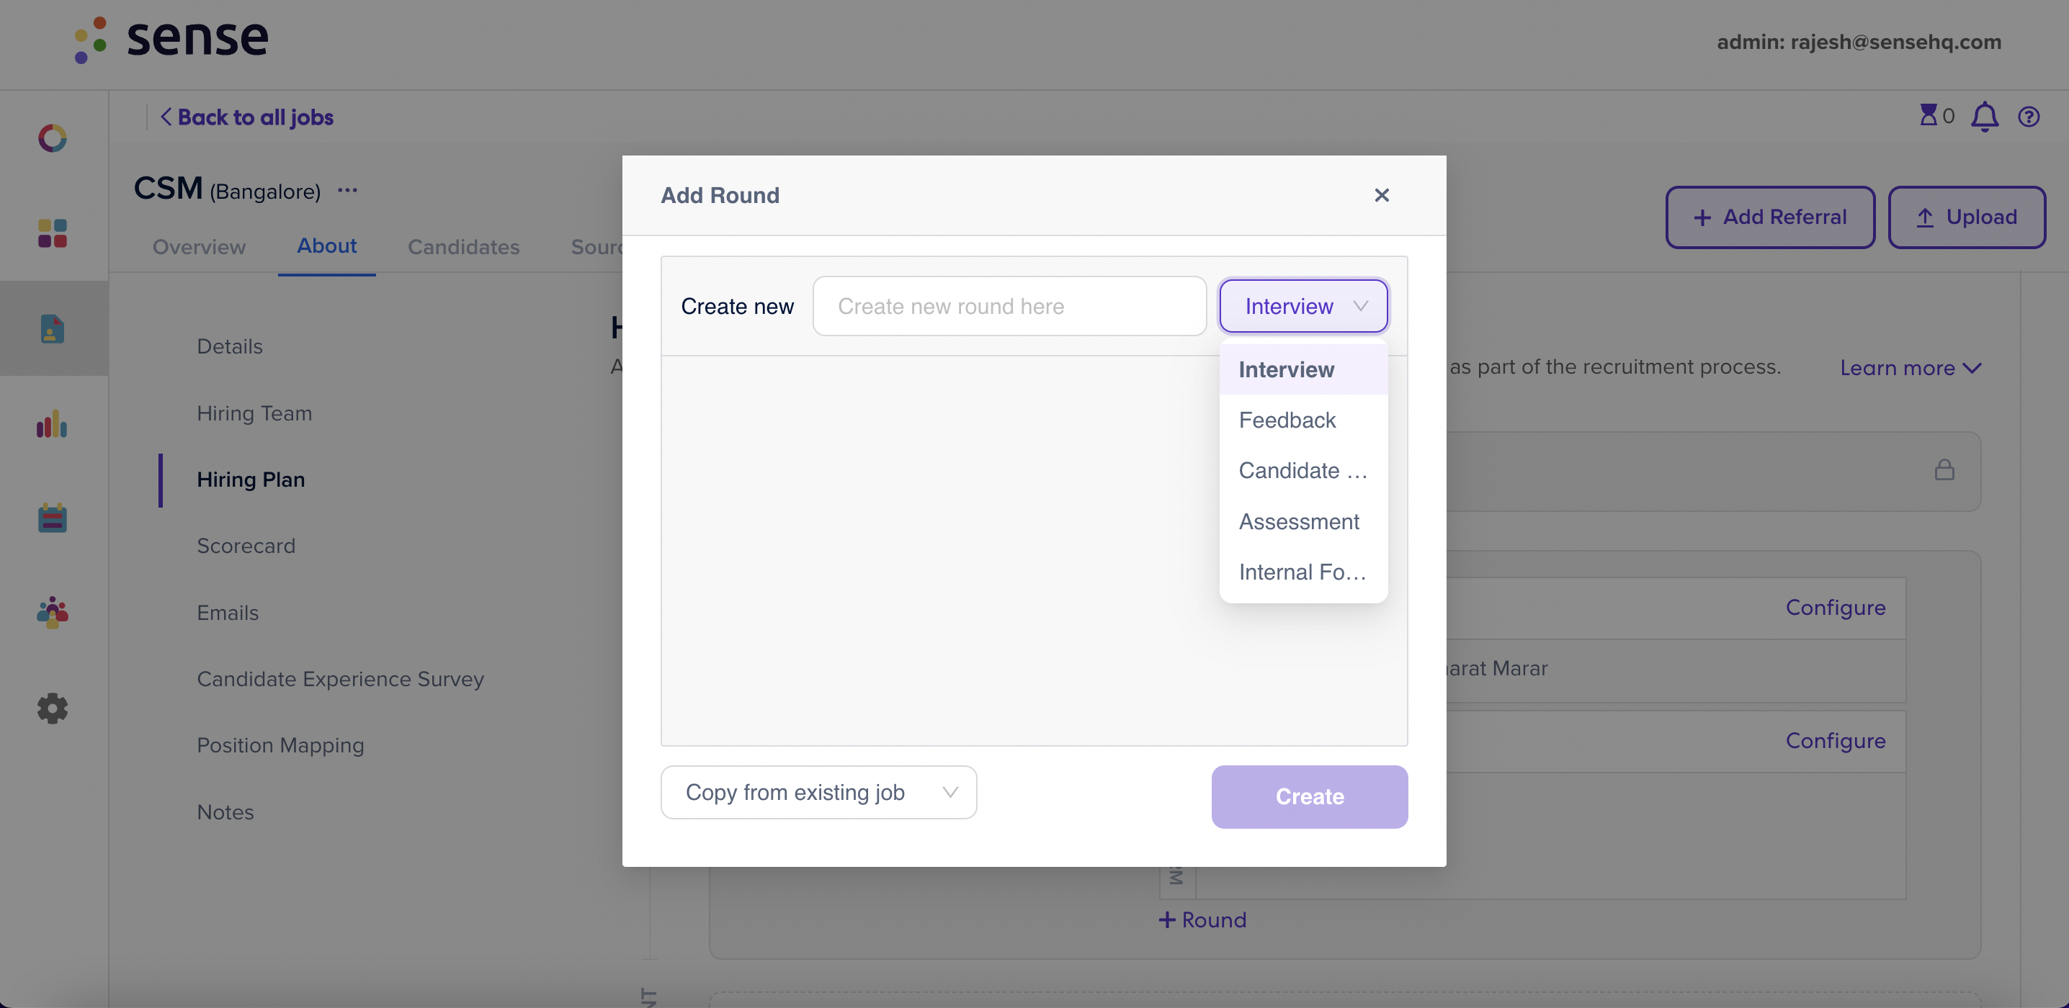Open the jobs document icon in sidebar
Image resolution: width=2069 pixels, height=1008 pixels.
pos(52,328)
